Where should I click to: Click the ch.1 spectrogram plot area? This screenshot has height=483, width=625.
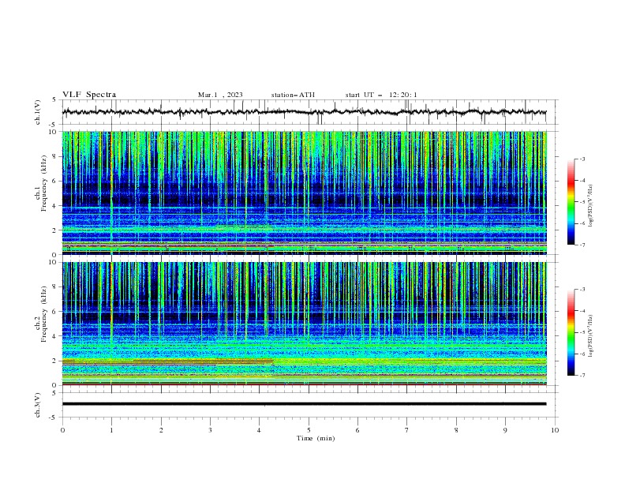pyautogui.click(x=304, y=193)
